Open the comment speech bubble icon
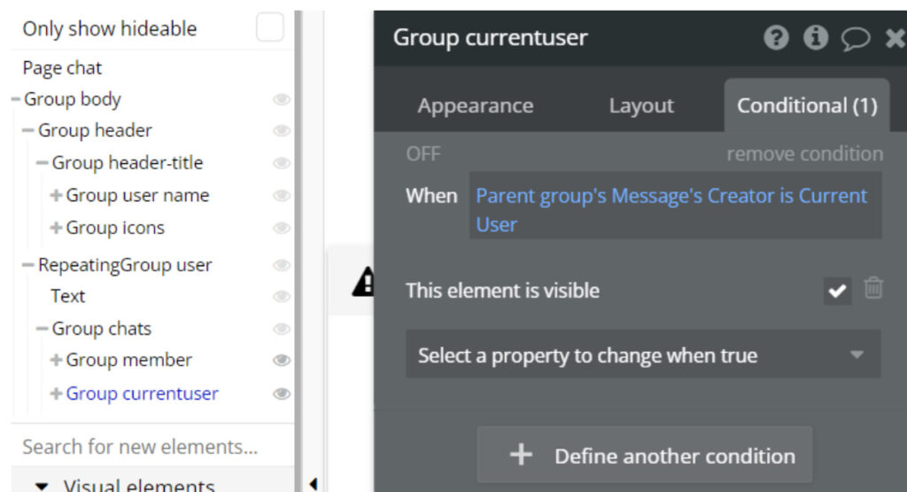 click(855, 38)
